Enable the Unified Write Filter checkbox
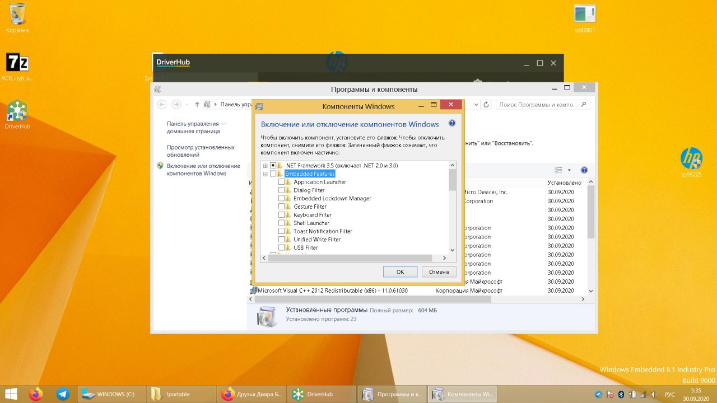The height and width of the screenshot is (403, 717). (281, 240)
